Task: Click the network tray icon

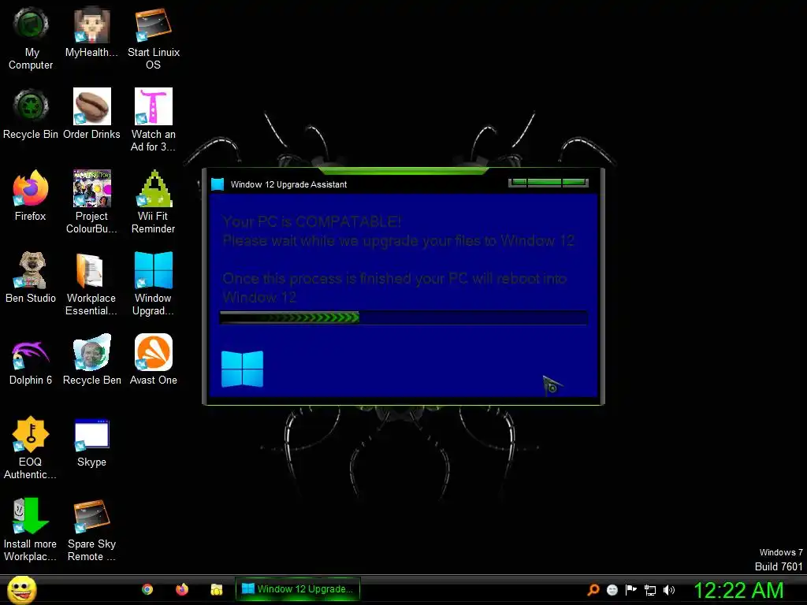Action: point(650,590)
